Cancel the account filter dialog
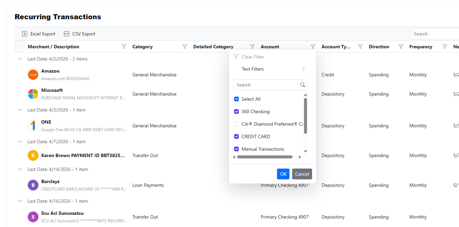This screenshot has width=459, height=227. click(302, 174)
